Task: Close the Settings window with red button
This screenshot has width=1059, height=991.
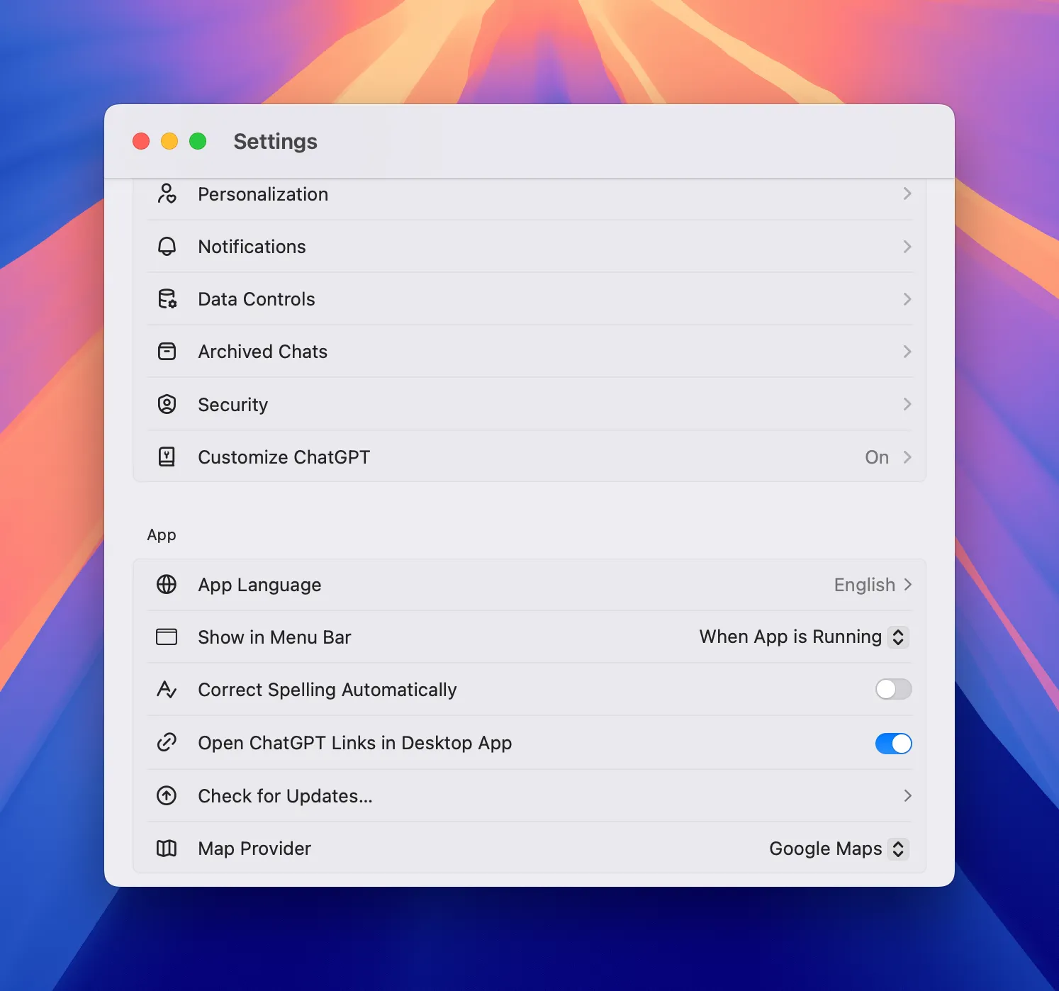Action: (141, 141)
